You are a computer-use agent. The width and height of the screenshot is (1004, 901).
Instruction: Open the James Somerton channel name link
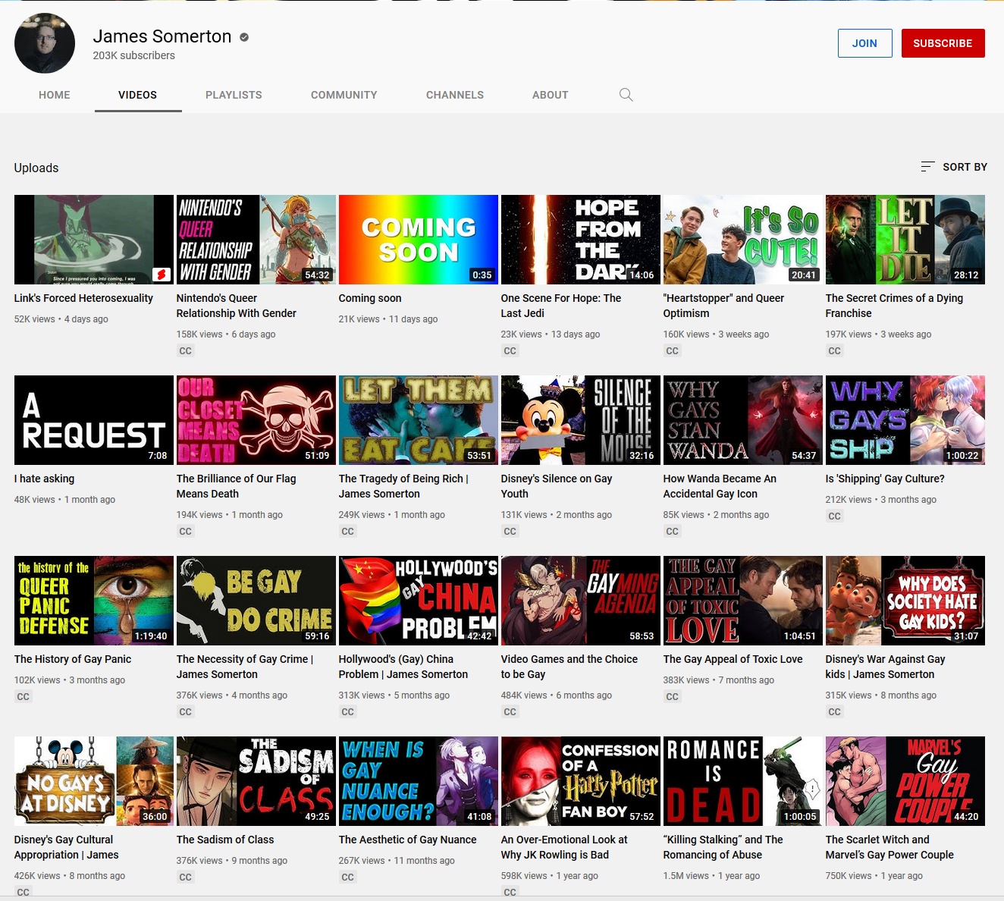click(162, 36)
